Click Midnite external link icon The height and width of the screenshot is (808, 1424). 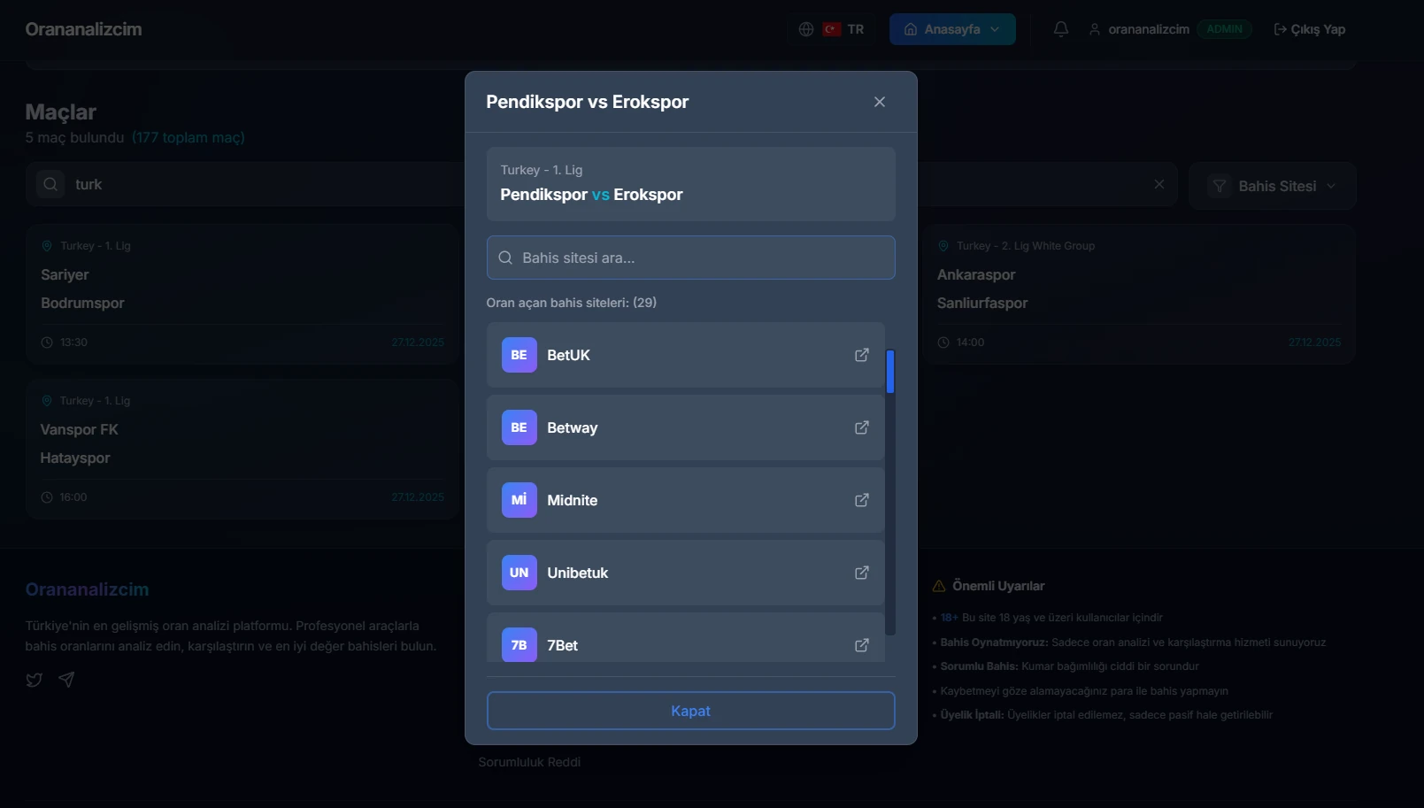[x=861, y=500]
